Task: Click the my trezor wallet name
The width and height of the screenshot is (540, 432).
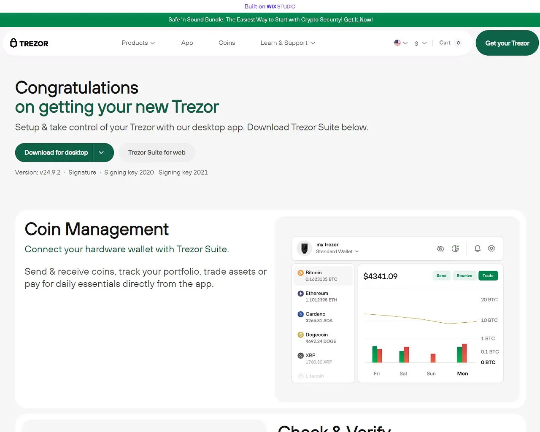Action: [x=327, y=245]
